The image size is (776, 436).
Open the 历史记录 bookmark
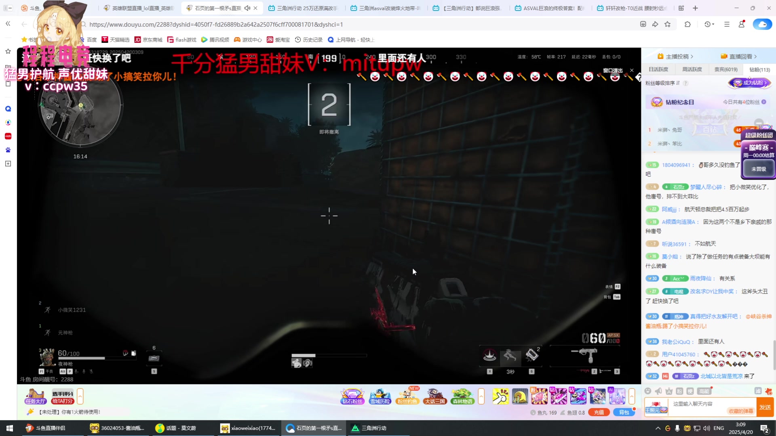[309, 40]
